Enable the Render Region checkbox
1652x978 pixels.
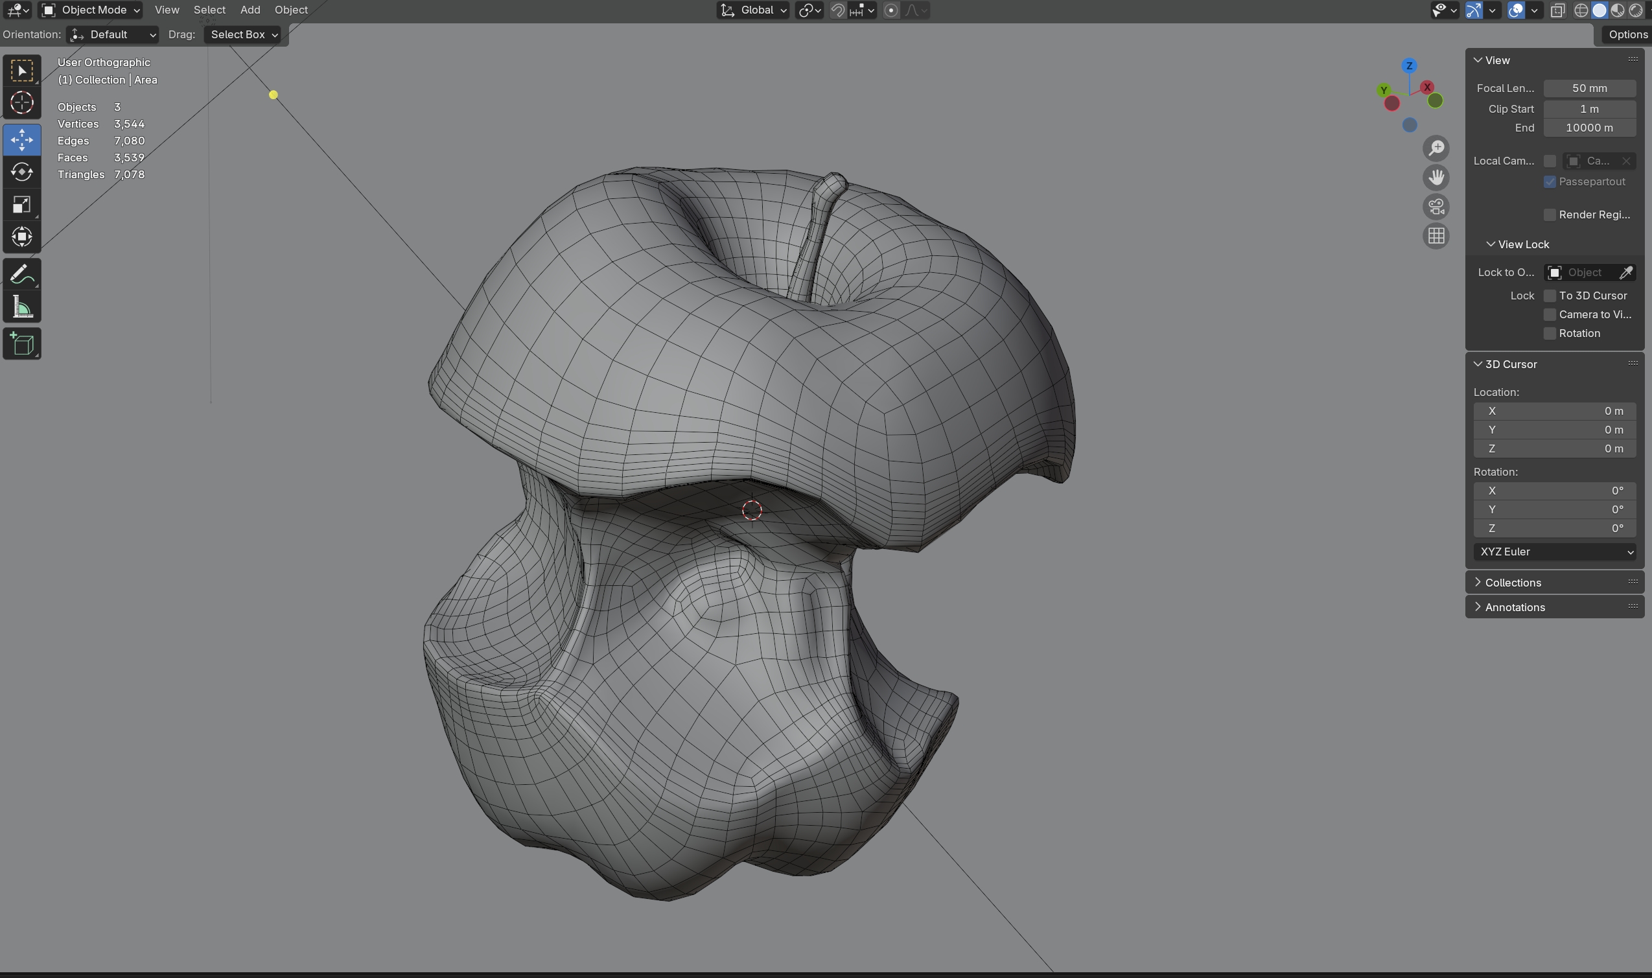tap(1550, 215)
